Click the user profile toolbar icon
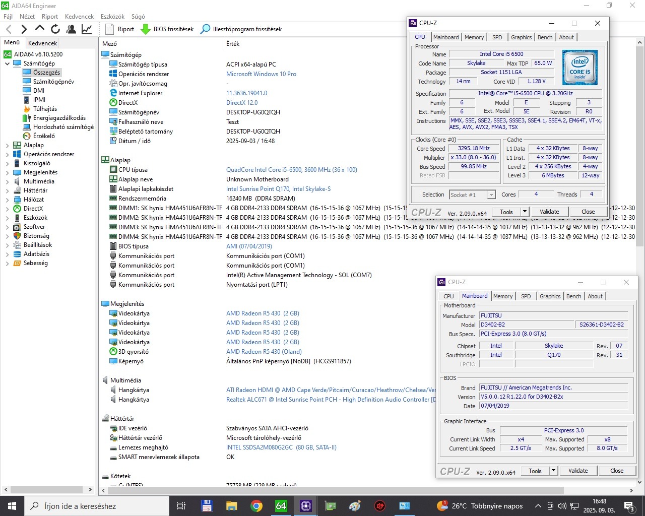Image resolution: width=645 pixels, height=516 pixels. pos(71,29)
